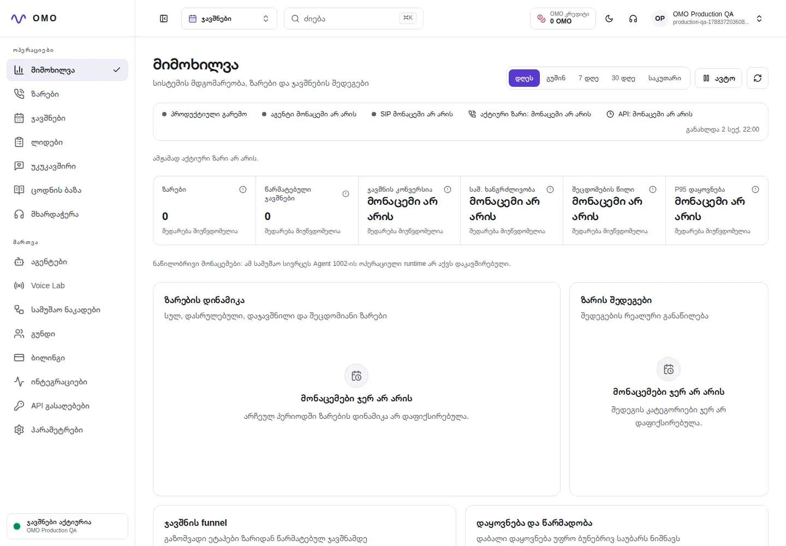
Task: Select the გუშინ time range tab
Action: (556, 78)
